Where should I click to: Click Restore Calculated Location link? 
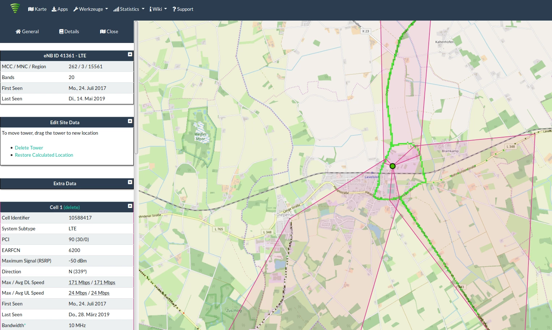[x=44, y=155]
